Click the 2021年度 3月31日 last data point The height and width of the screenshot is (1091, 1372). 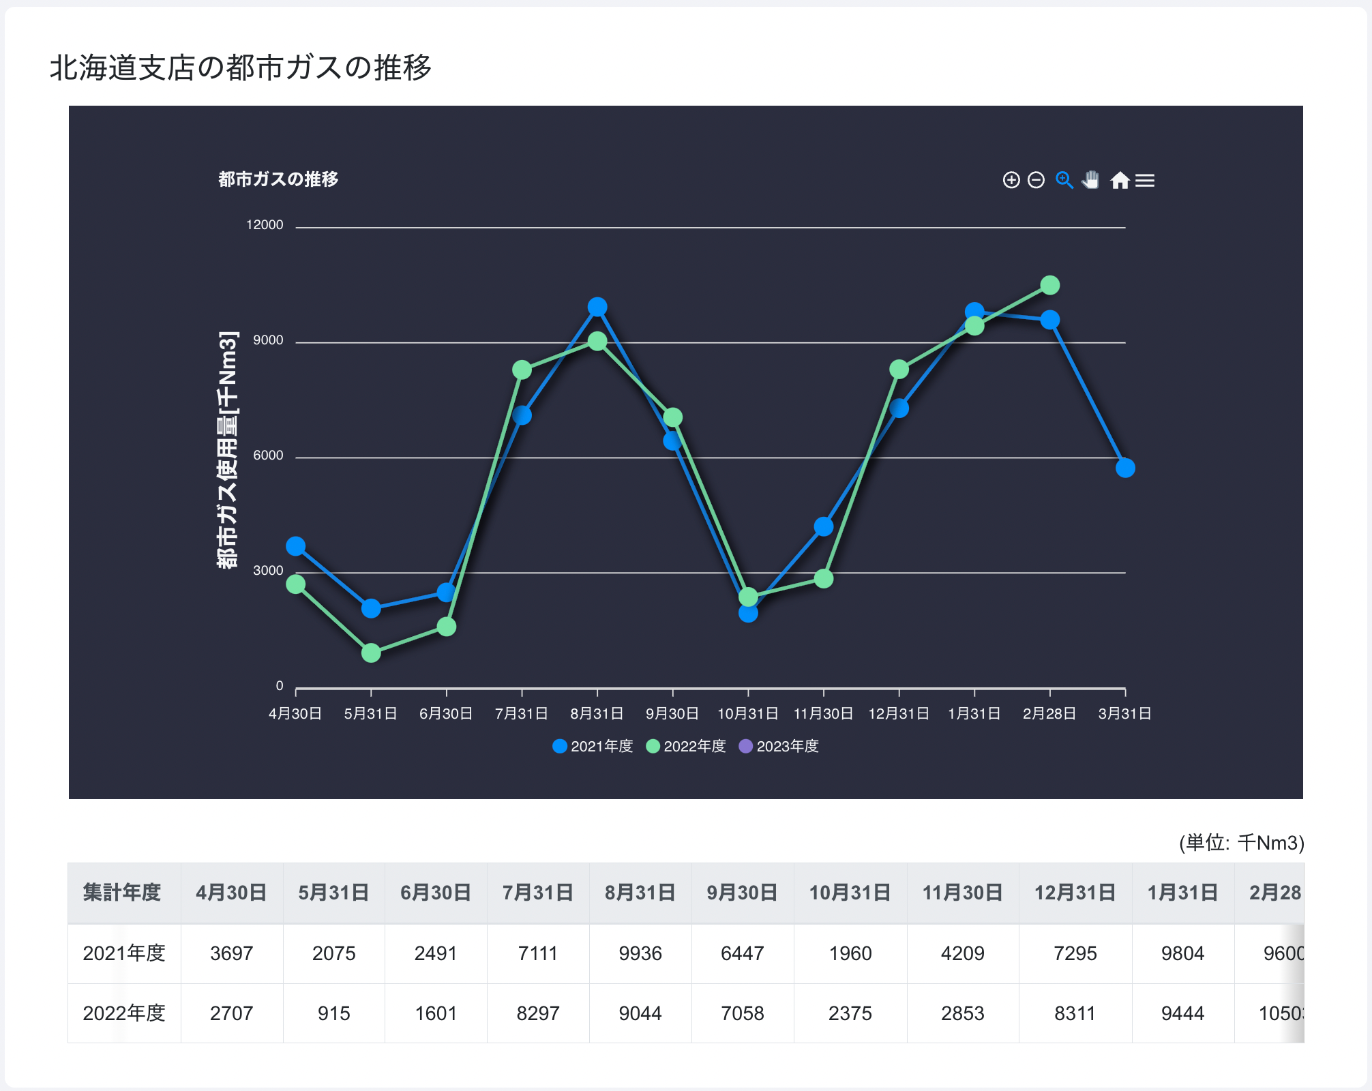pyautogui.click(x=1125, y=468)
